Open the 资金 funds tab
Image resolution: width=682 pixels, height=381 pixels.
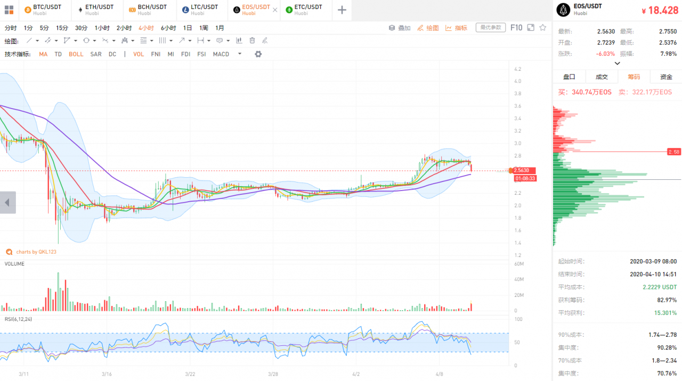point(666,77)
